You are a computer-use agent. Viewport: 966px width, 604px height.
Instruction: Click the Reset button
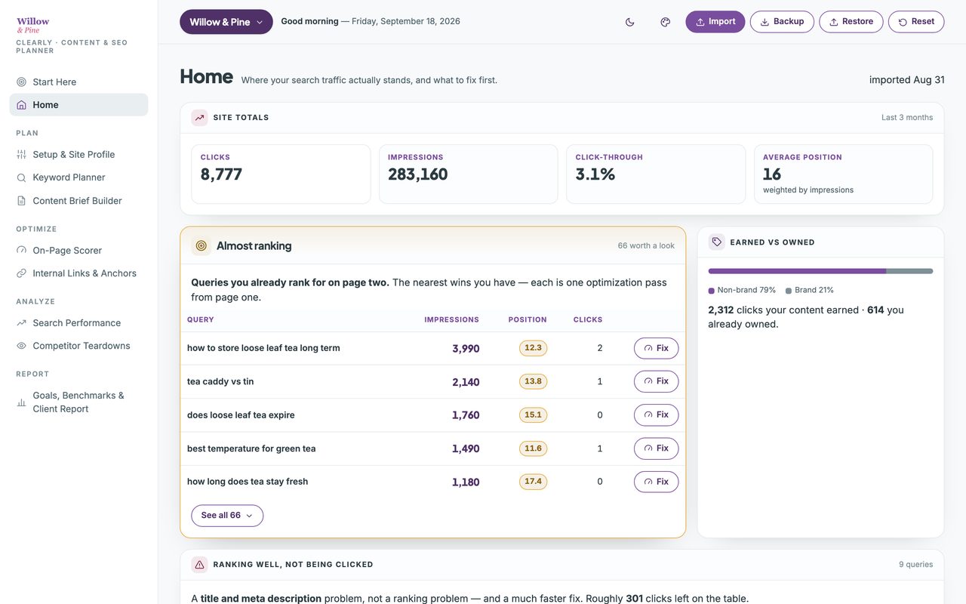[916, 22]
